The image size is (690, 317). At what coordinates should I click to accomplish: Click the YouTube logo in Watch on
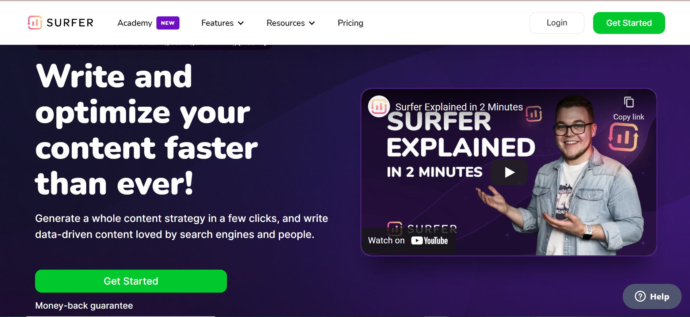[429, 240]
